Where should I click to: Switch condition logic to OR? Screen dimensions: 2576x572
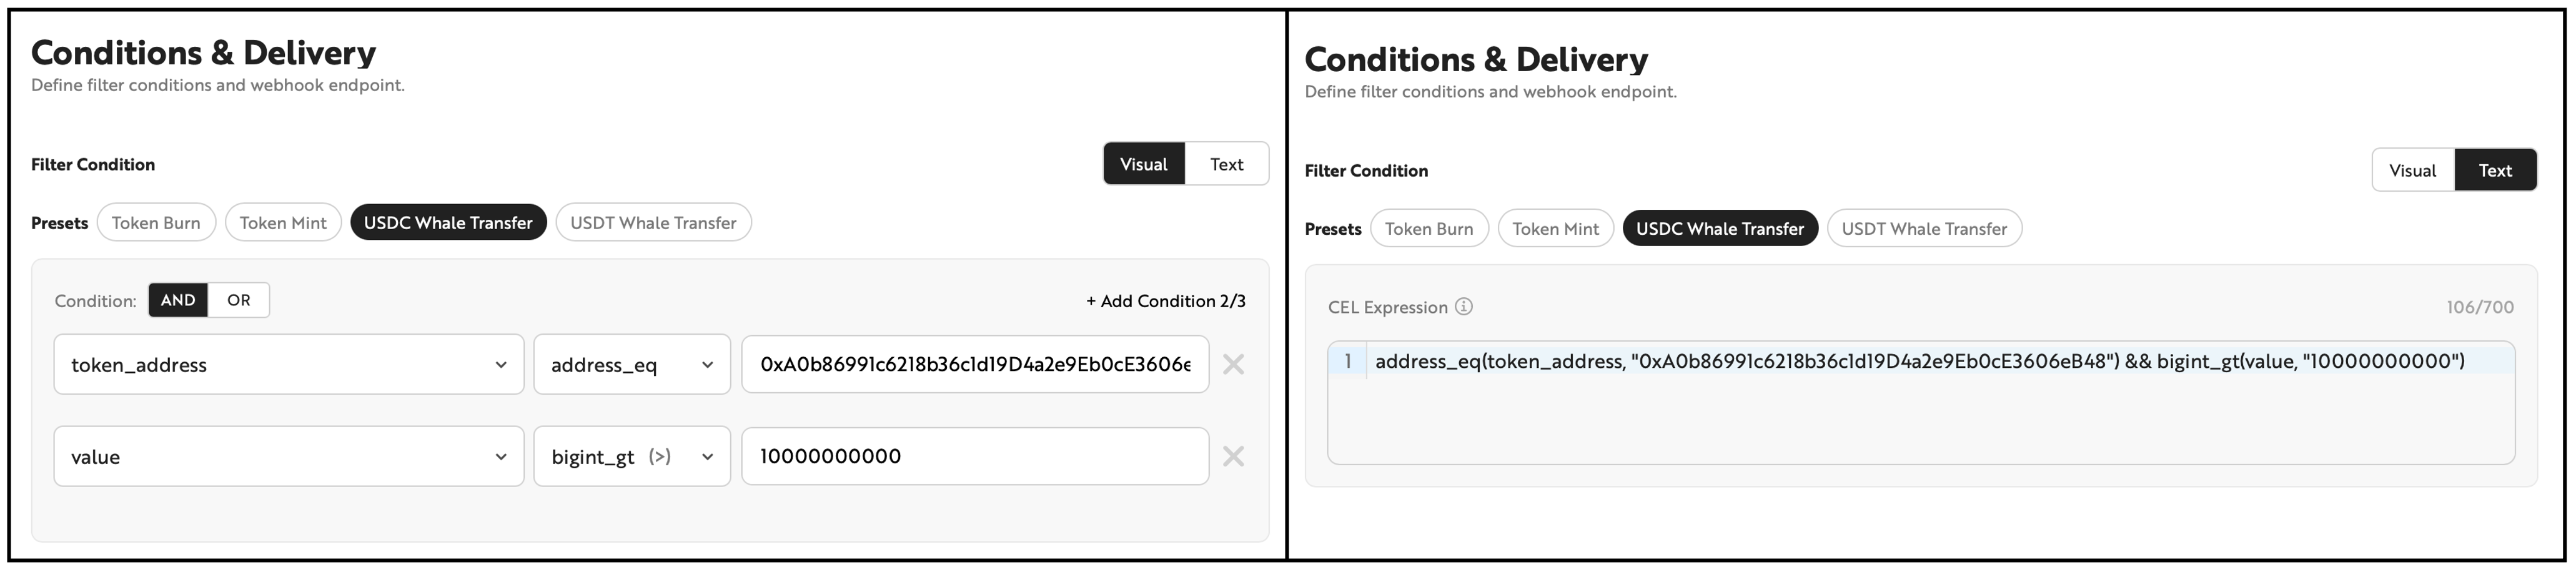click(x=238, y=300)
